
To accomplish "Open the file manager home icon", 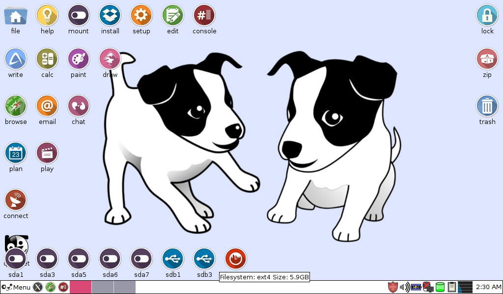I will pos(15,16).
